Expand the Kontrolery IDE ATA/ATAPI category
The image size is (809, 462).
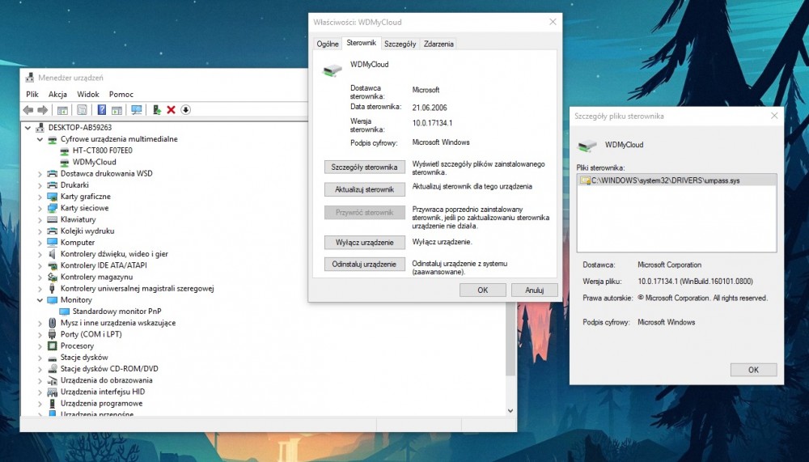[x=40, y=266]
